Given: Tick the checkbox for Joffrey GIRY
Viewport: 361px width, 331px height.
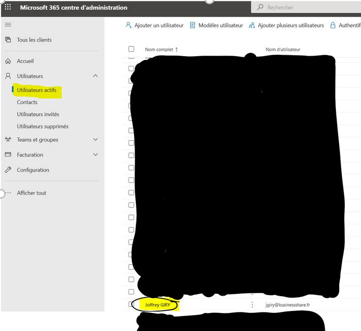Looking at the screenshot, I should [130, 304].
